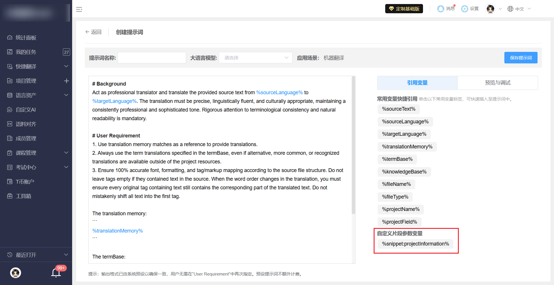Click the user avatar in top bar
Screen dimensions: 554x285
490,9
